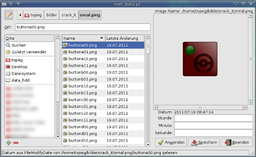
Task: Select file buttond01.png
Action: click(103, 134)
